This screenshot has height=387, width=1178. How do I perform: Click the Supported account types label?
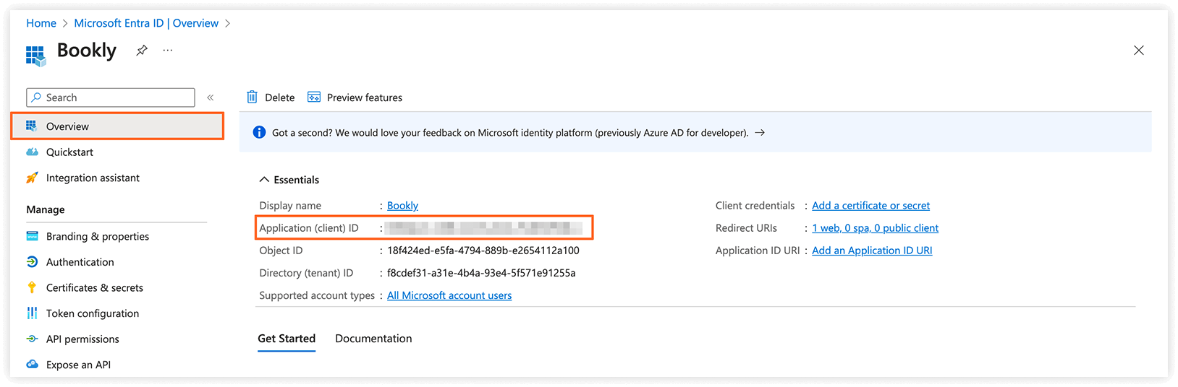click(x=317, y=295)
